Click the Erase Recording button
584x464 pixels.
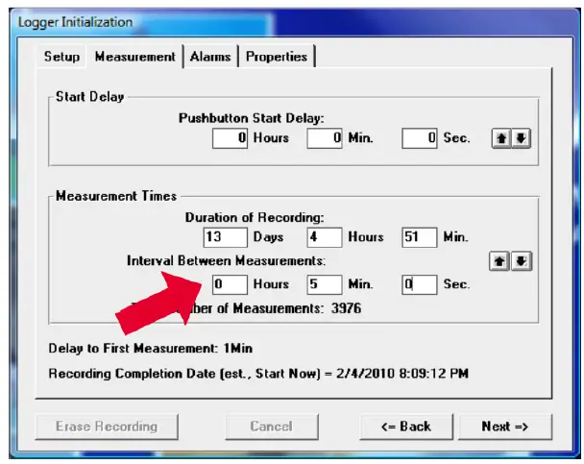tap(107, 427)
